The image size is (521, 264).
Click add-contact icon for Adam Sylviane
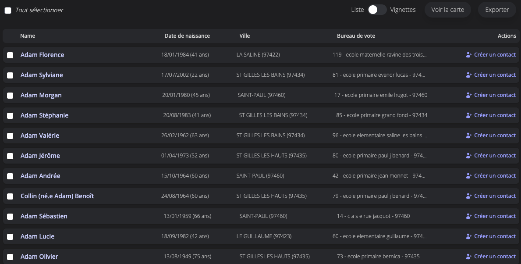[x=468, y=75]
